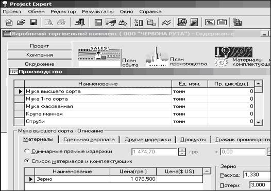The image size is (271, 191).
Task: Switch to Сдельная зарплата tab
Action: (89, 140)
